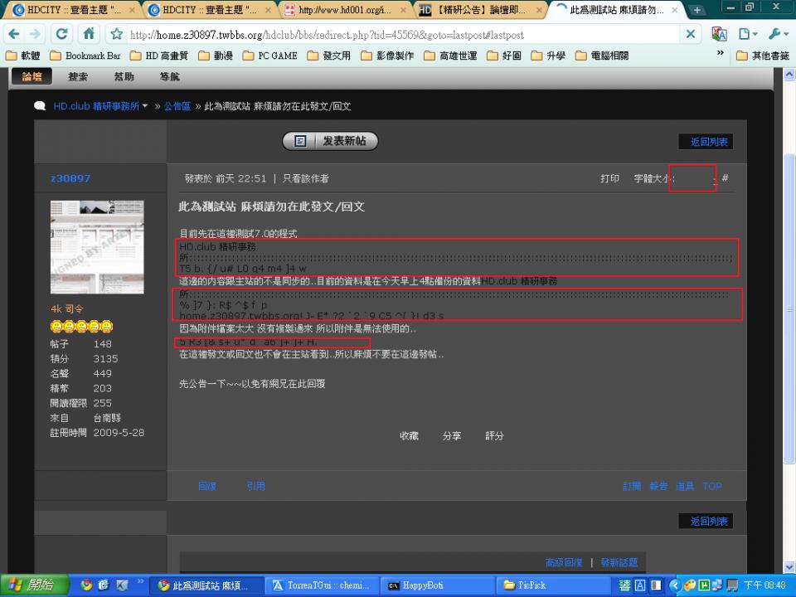Open the browser home page

coord(89,35)
